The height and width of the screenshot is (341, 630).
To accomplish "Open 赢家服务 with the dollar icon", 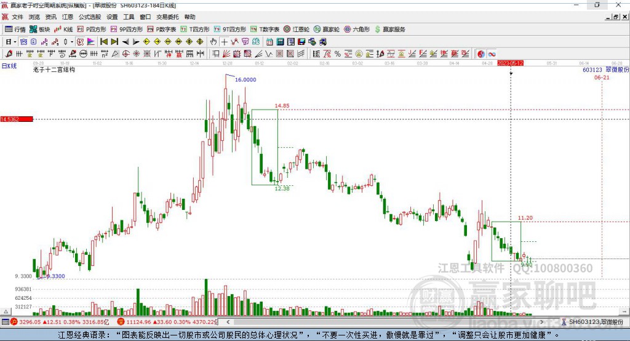I will point(390,30).
